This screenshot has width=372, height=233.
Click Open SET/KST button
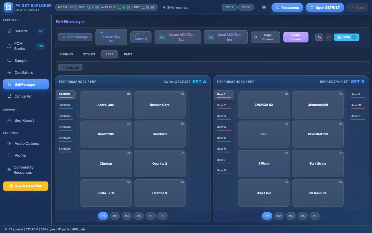(325, 8)
